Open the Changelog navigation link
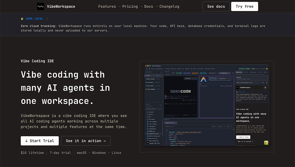295x167 pixels. 169,6
